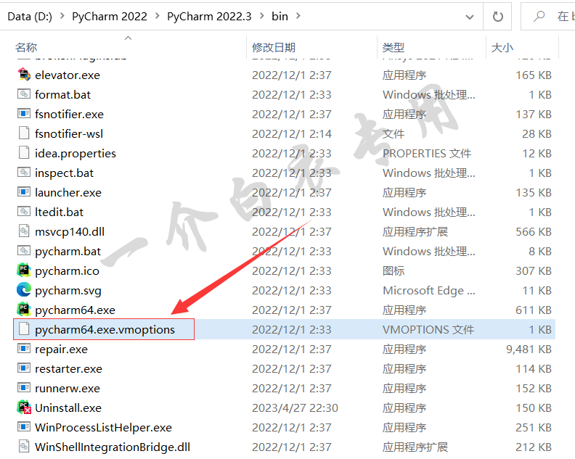Click the pycharm.bat batch file icon

[24, 251]
